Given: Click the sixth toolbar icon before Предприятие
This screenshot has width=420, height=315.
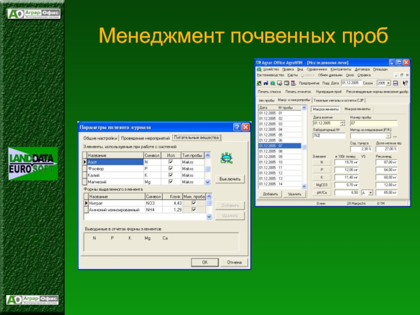Looking at the screenshot, I should [293, 83].
